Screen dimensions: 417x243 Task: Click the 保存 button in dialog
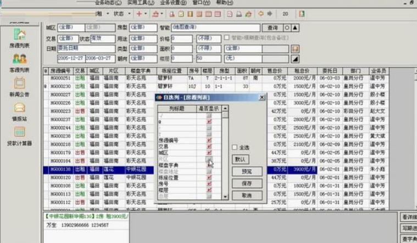coord(240,184)
